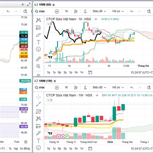The height and width of the screenshot is (153, 153).
Task: Open VNM symbol search in 1h chart
Action: [x=40, y=11]
